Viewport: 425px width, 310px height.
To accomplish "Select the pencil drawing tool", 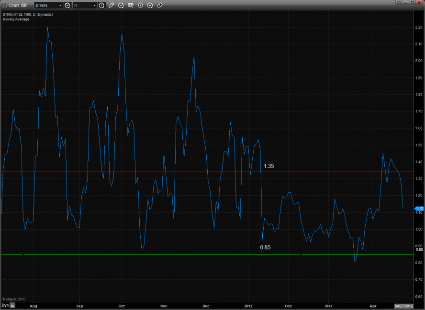I will [x=112, y=5].
